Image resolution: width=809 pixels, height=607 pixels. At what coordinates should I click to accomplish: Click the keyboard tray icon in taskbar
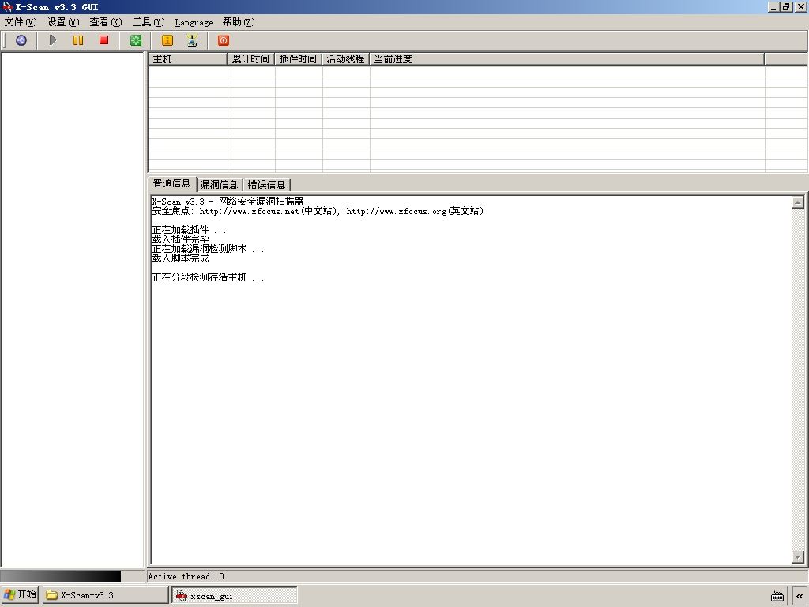click(777, 596)
